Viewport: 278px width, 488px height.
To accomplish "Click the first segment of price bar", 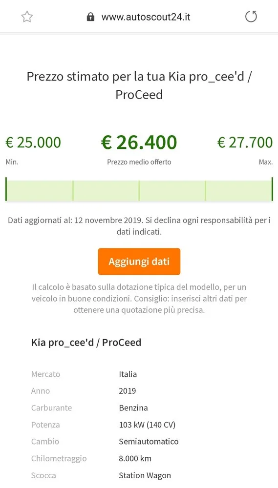I will tap(39, 190).
